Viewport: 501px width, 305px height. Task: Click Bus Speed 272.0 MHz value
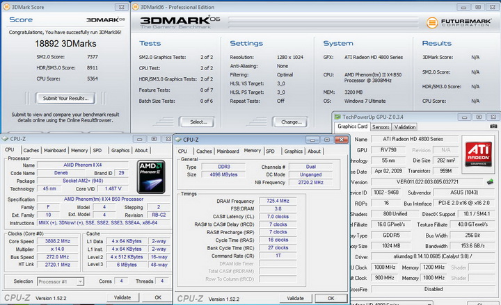[x=58, y=257]
